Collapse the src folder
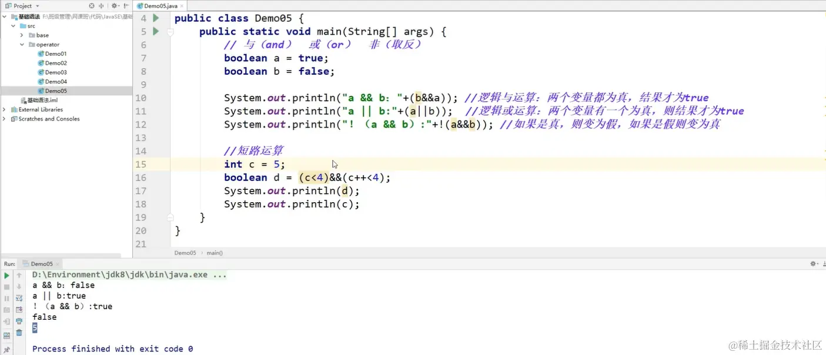The height and width of the screenshot is (355, 826). [14, 26]
